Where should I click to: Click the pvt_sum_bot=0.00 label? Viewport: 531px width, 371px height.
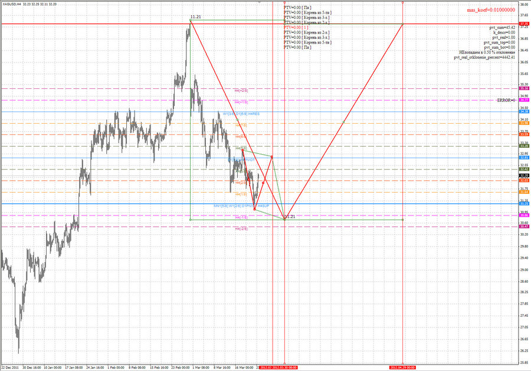499,47
